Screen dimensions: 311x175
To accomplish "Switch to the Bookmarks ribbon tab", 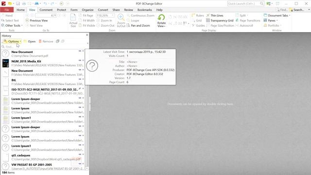I will click(x=145, y=10).
